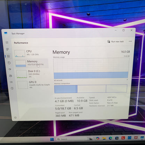Click the 16.0 GB total memory label
This screenshot has height=145, width=145.
click(125, 52)
